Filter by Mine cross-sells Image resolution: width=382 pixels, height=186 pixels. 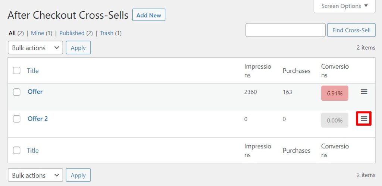(x=37, y=33)
